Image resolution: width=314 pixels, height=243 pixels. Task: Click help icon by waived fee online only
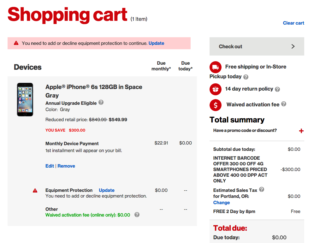click(137, 215)
